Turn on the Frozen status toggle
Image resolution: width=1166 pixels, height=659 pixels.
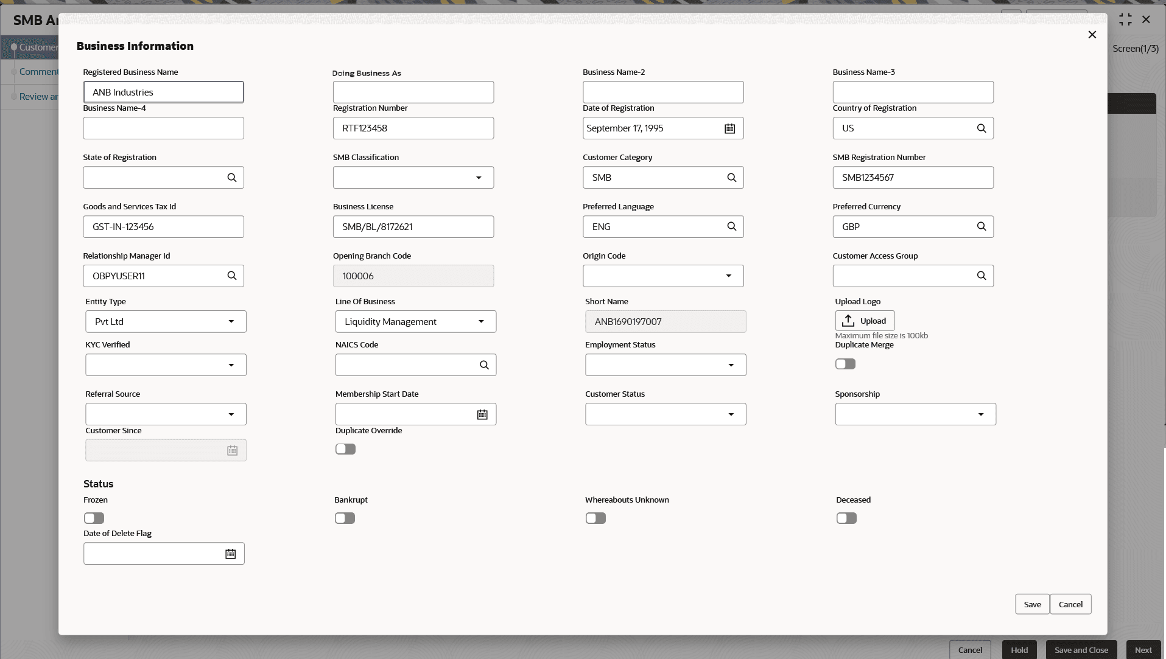(x=94, y=518)
